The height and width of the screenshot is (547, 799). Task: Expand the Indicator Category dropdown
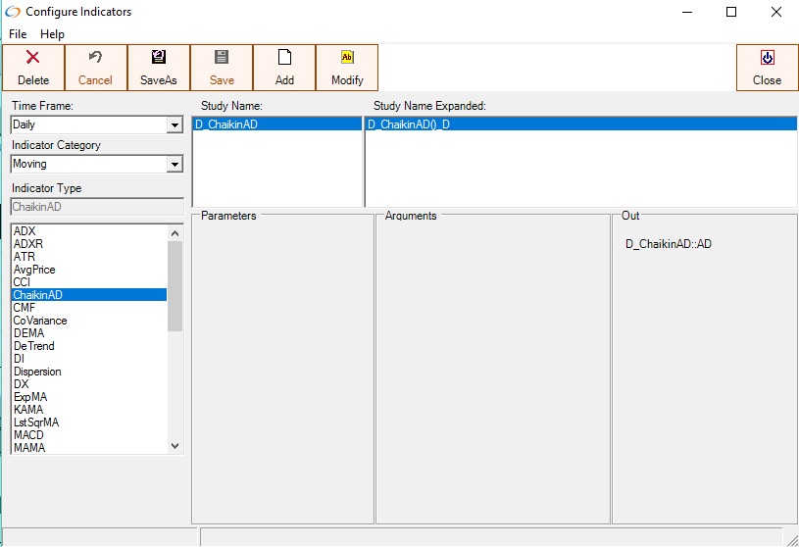click(x=175, y=165)
